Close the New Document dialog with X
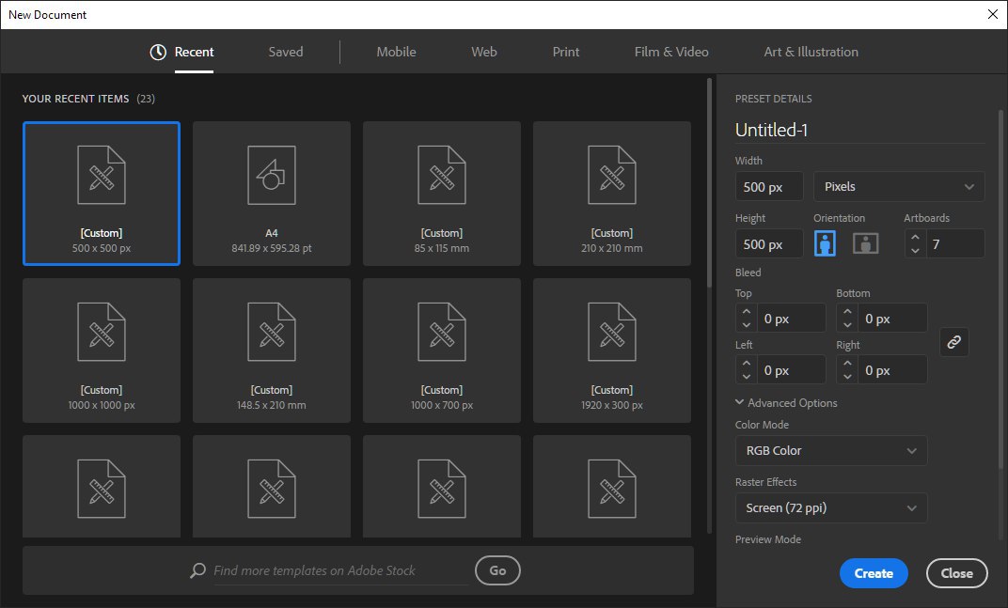 point(993,14)
